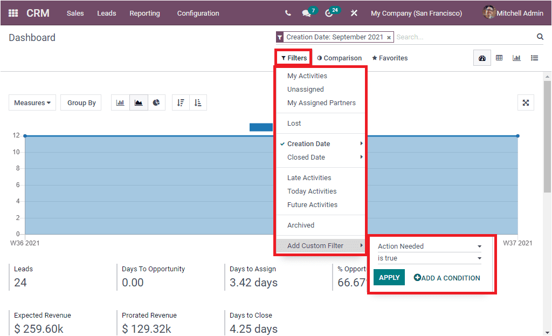Screen dimensions: 552x336
Task: Select the pie chart visualization
Action: (156, 102)
